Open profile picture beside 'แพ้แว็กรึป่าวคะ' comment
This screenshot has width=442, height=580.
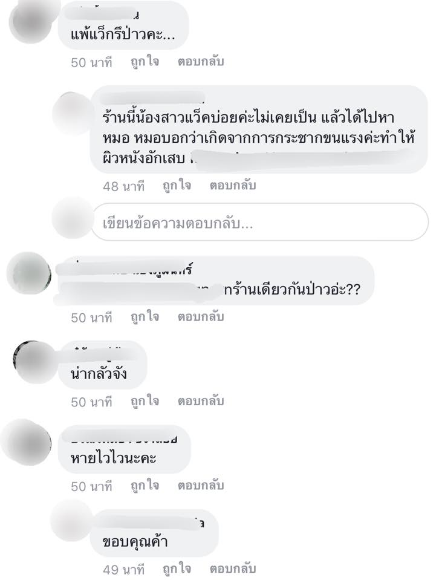pyautogui.click(x=31, y=21)
